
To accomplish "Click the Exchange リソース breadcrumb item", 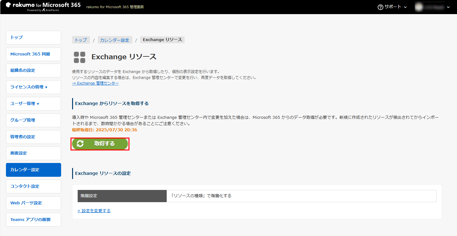I will point(162,40).
